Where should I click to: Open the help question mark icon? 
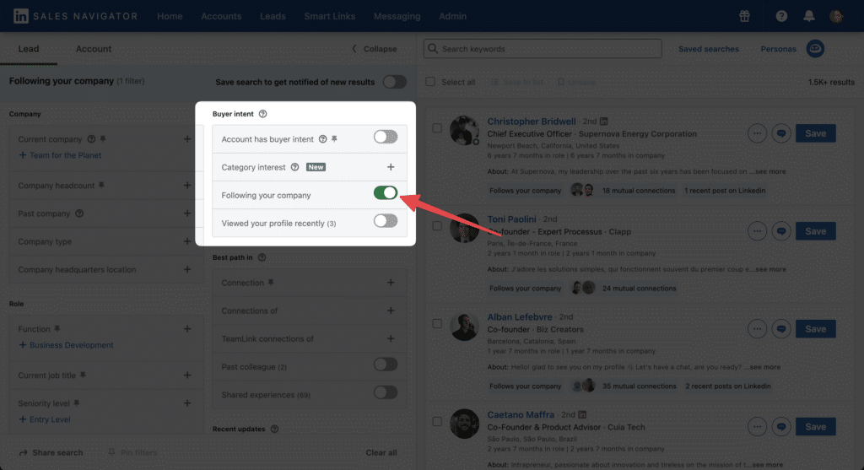(781, 16)
